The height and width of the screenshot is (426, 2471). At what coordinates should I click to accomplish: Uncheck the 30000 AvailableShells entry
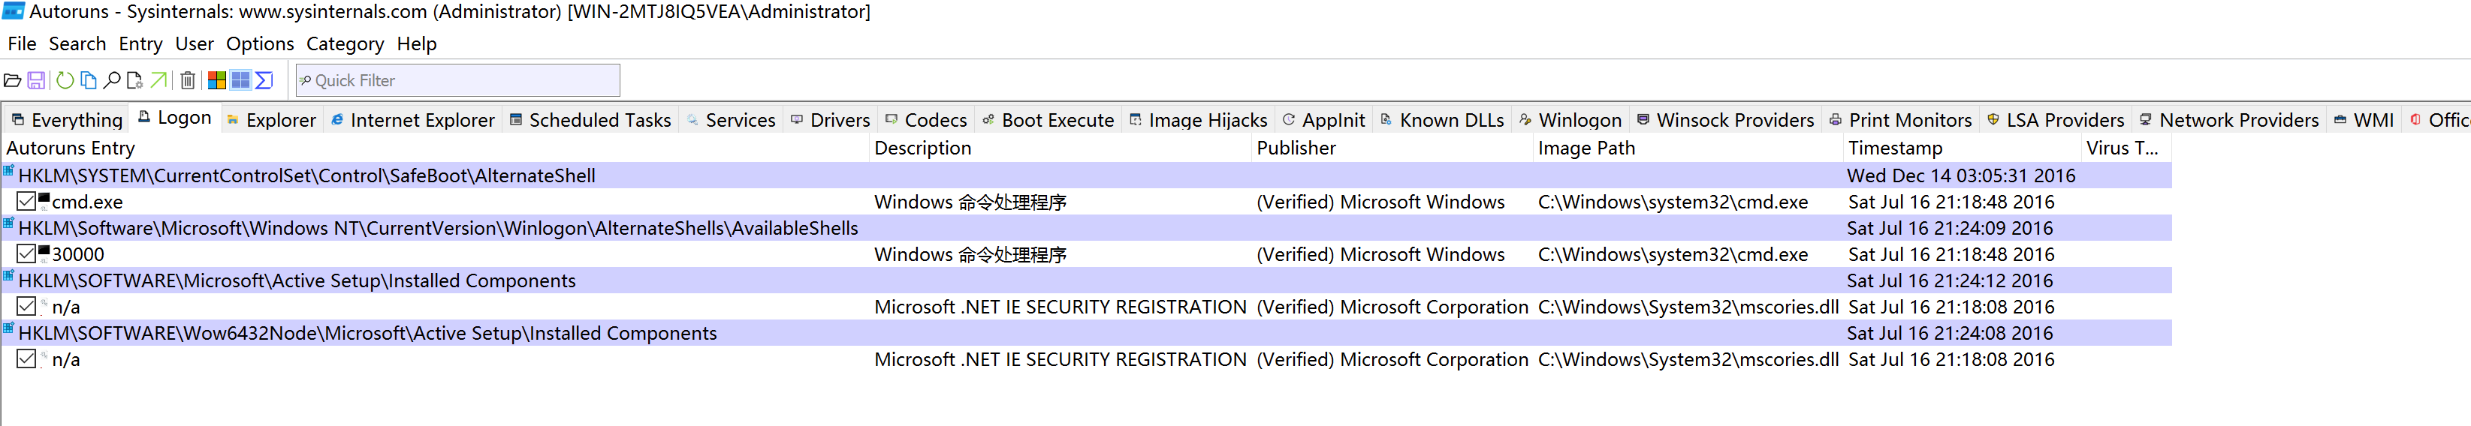click(x=27, y=255)
